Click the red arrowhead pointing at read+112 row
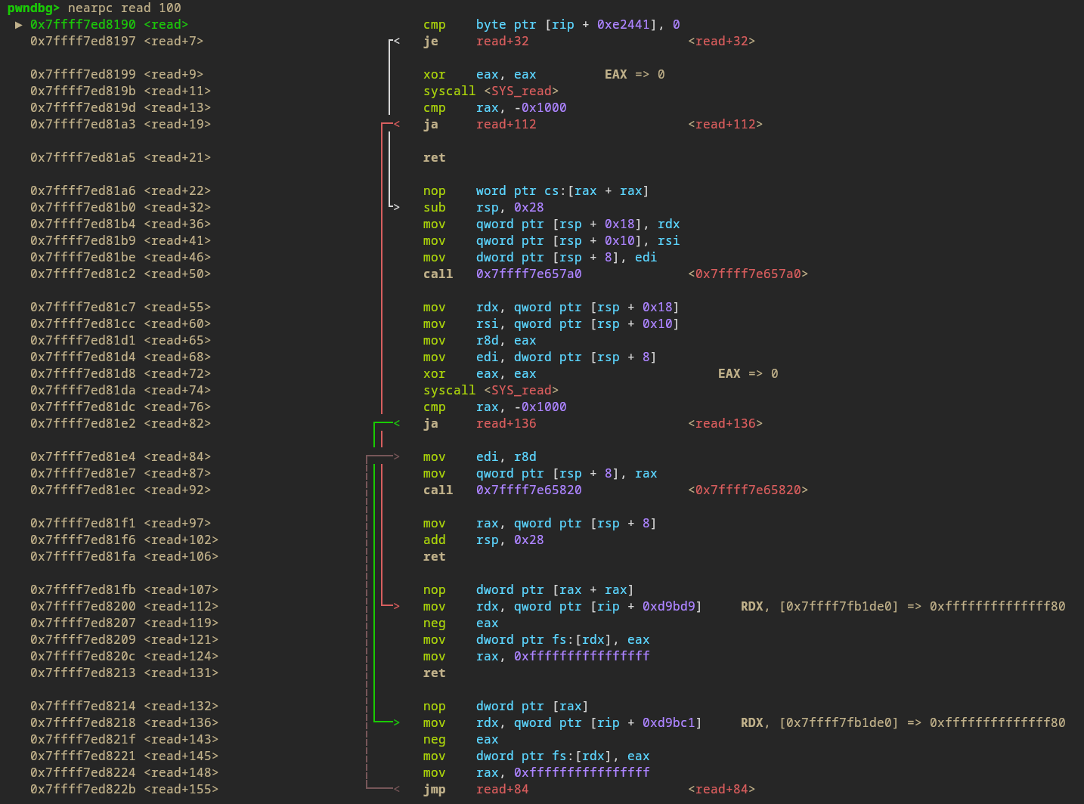The image size is (1084, 804). (x=396, y=607)
